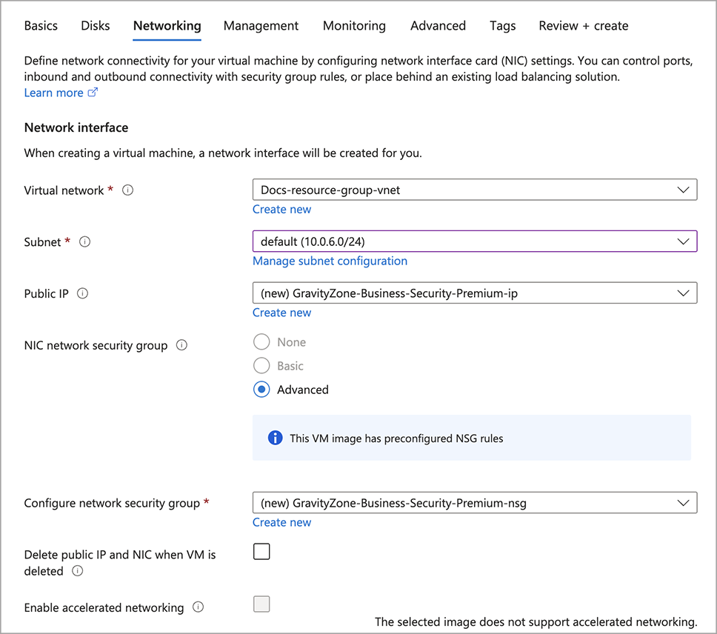Screen dimensions: 717x634
Task: Click info icon for Delete public IP option
Action: [77, 571]
